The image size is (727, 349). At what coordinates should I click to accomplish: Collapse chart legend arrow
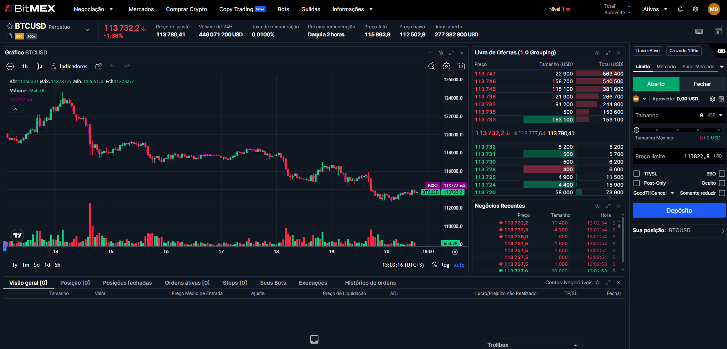[x=15, y=109]
